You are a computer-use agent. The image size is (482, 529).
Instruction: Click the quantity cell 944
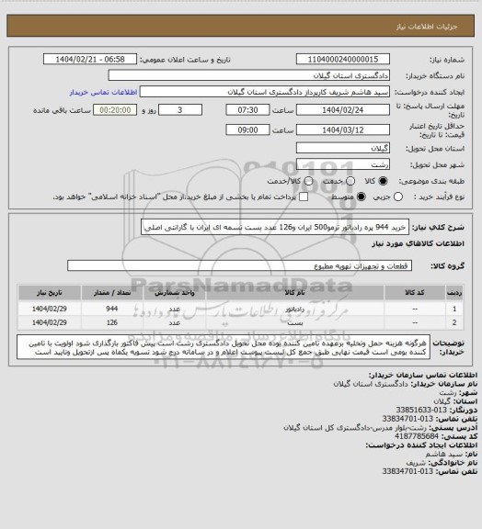112,309
